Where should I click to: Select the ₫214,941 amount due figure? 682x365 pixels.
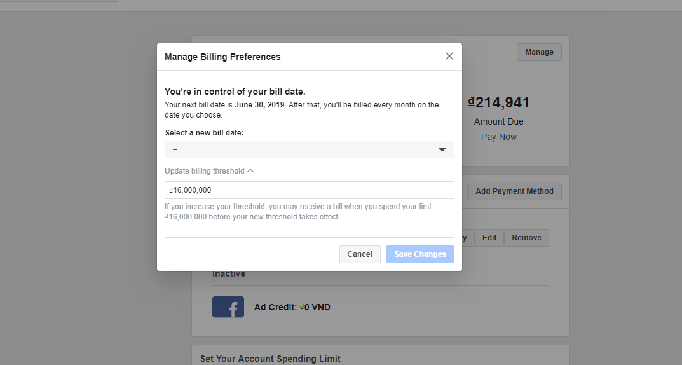tap(499, 103)
